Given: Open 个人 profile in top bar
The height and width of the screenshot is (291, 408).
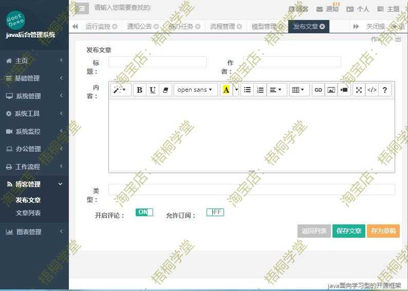Looking at the screenshot, I should [x=358, y=9].
